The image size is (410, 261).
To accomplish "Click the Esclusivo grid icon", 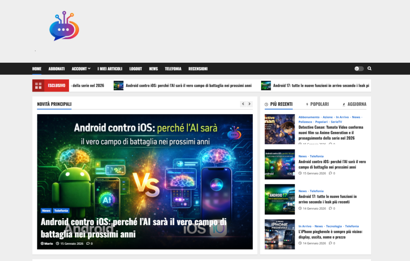I will point(38,86).
